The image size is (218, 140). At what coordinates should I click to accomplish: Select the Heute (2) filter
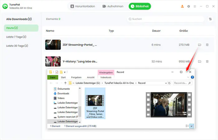point(21,28)
